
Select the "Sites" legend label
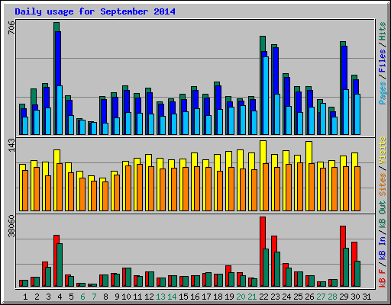[383, 185]
